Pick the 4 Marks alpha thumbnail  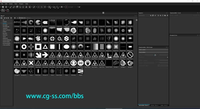pos(24,22)
